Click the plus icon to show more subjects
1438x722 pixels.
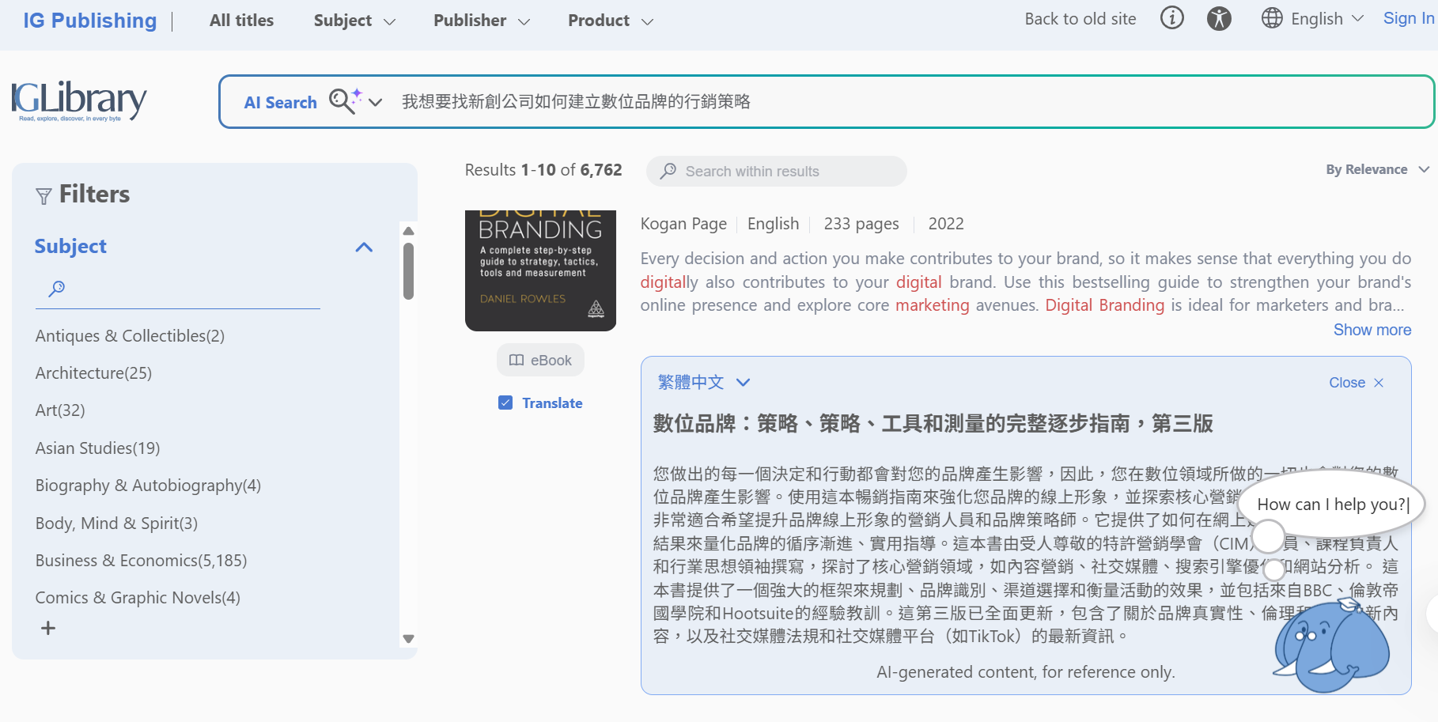coord(48,628)
